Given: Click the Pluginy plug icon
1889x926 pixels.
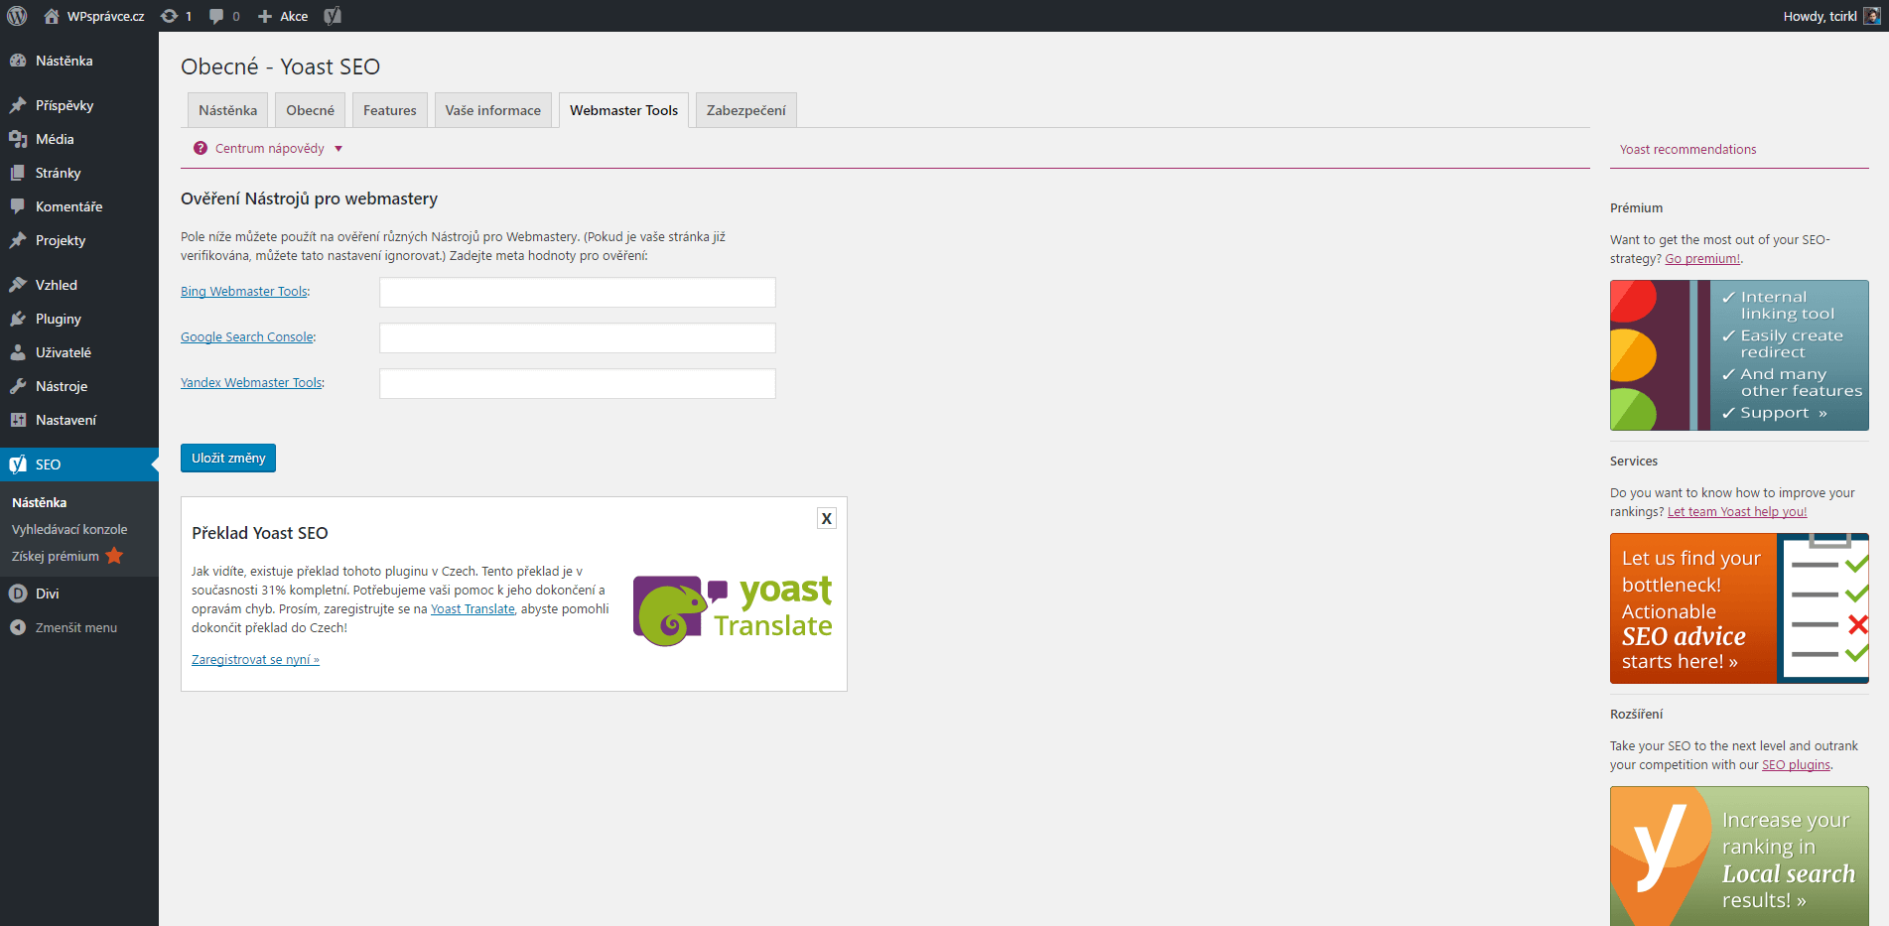Looking at the screenshot, I should click(x=18, y=319).
